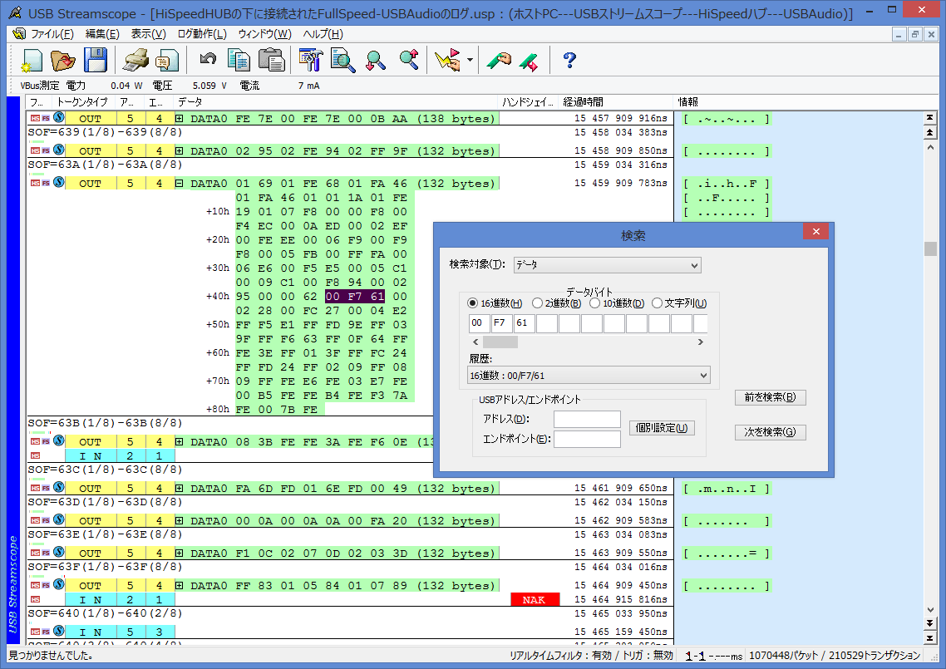Click the USB Streamscope title bar icon

tap(15, 12)
